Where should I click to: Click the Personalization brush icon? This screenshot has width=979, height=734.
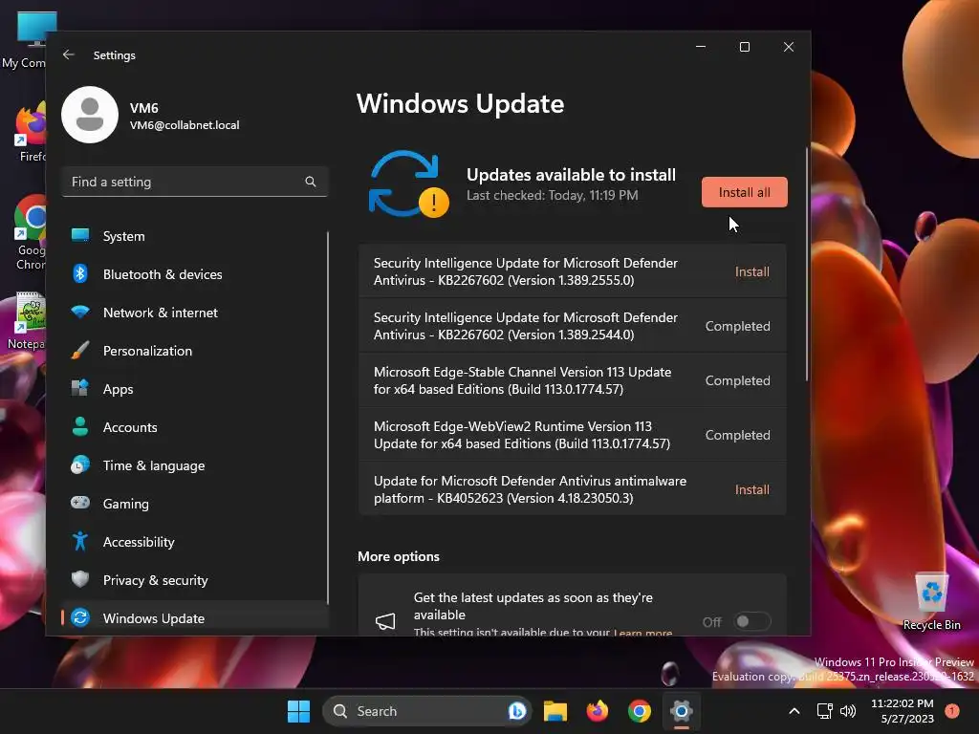(80, 350)
